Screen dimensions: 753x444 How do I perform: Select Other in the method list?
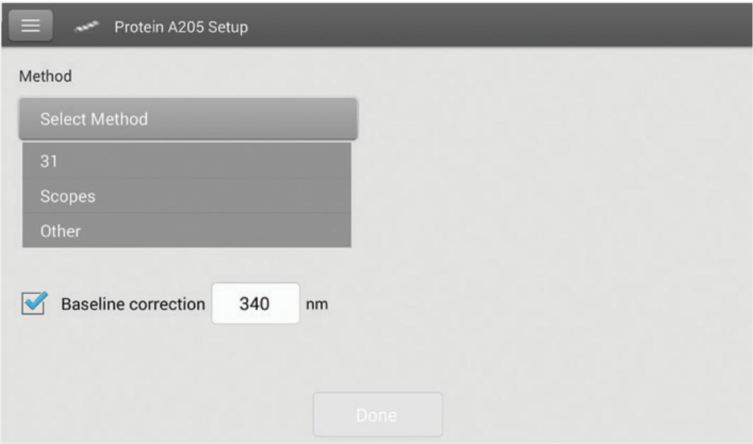187,230
